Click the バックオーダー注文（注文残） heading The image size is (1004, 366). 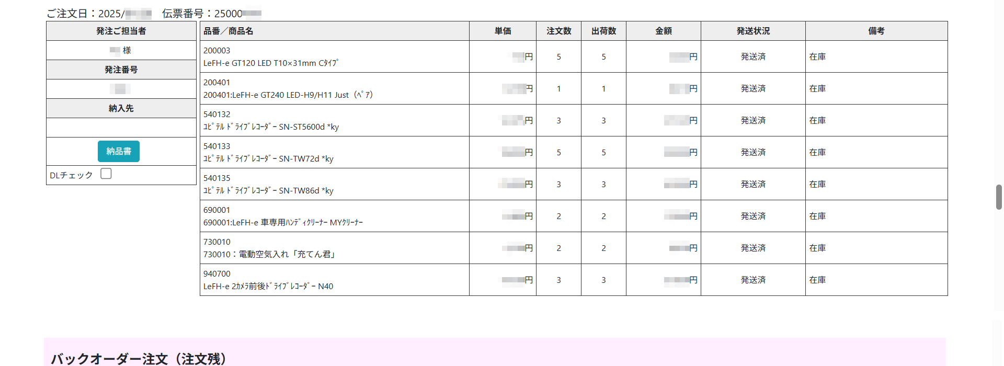[139, 359]
